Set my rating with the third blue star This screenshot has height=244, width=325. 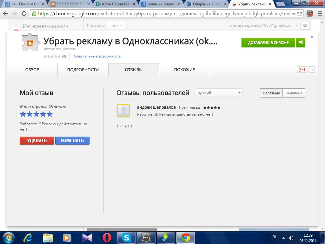pos(36,114)
